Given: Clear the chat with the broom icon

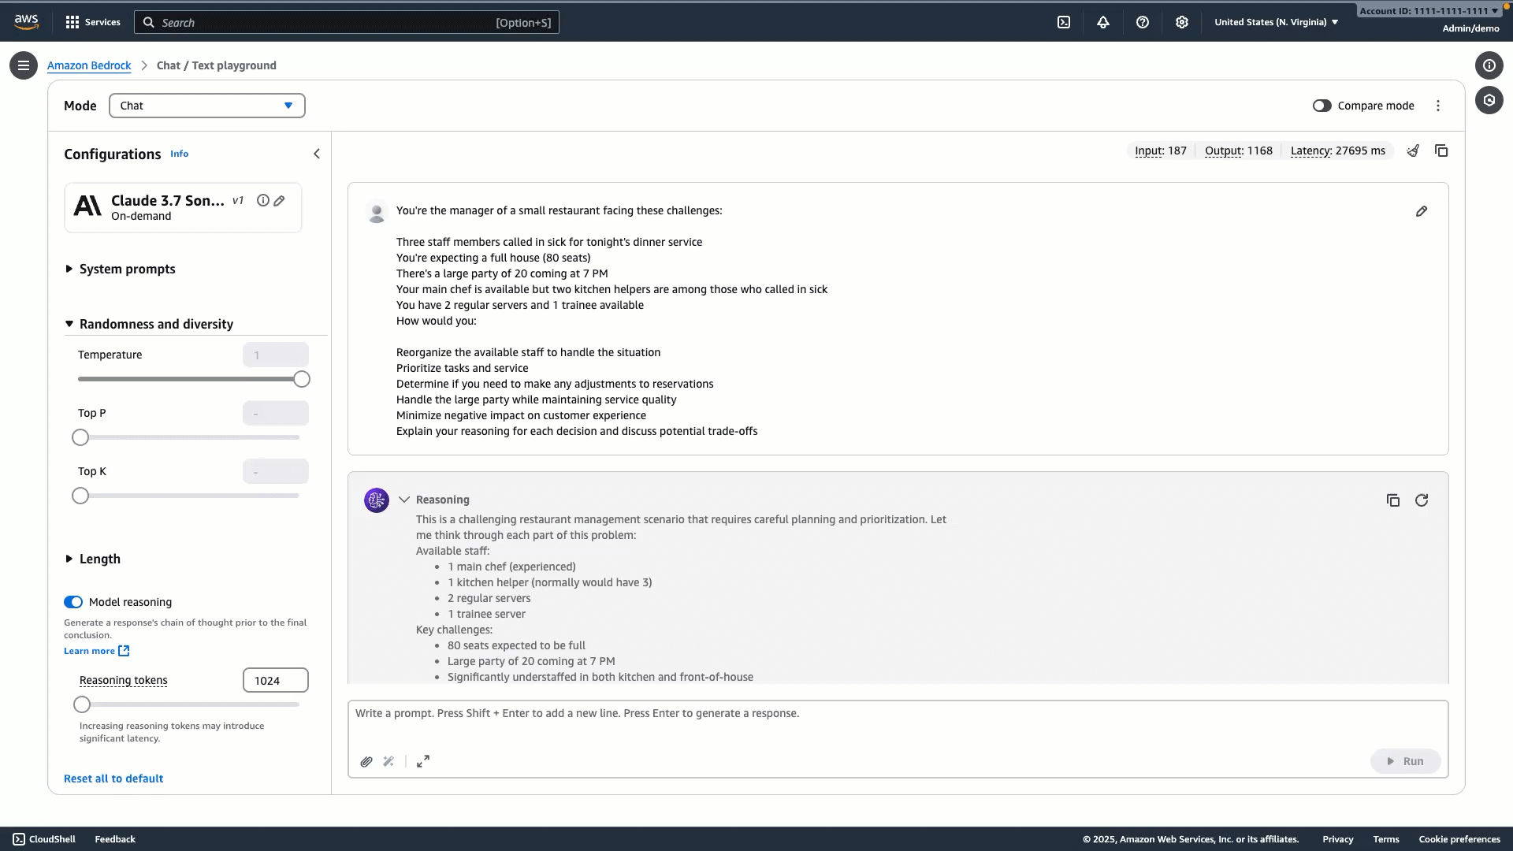Looking at the screenshot, I should pos(1413,151).
